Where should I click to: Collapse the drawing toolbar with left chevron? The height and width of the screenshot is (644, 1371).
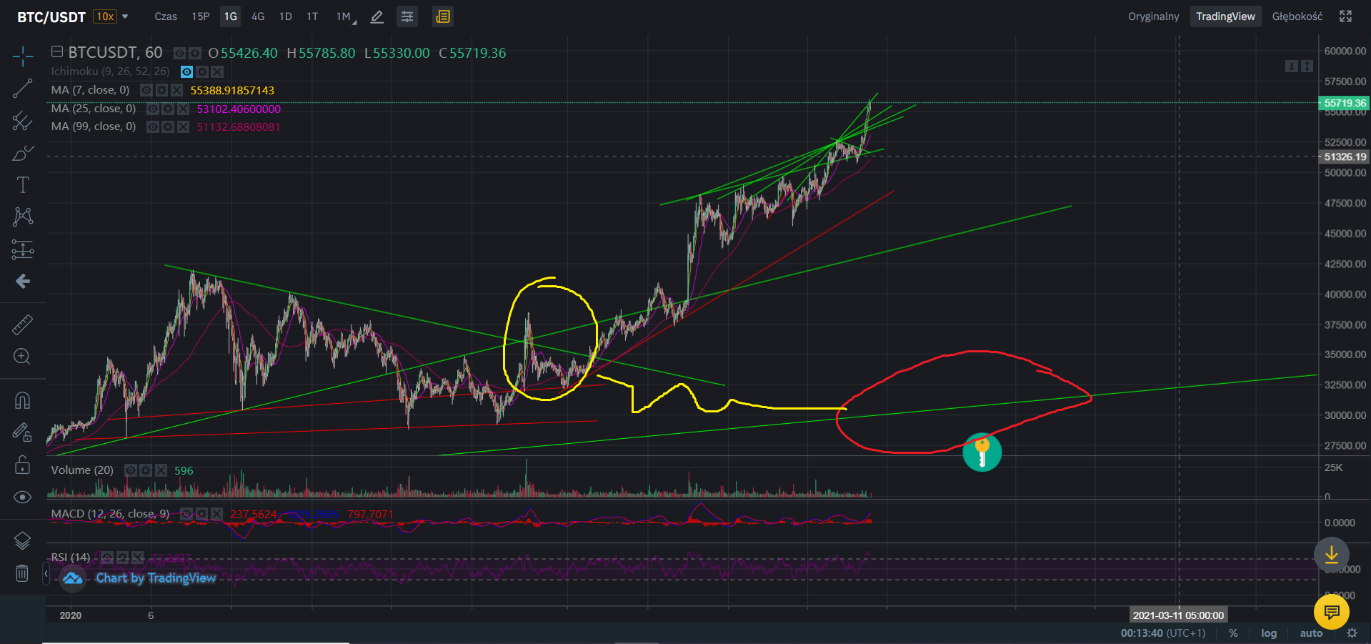coord(46,573)
